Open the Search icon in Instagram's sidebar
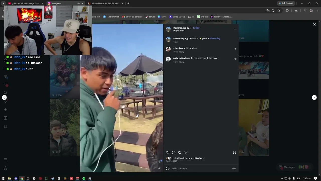Screen dimensions: 321x181 click(x=6, y=93)
